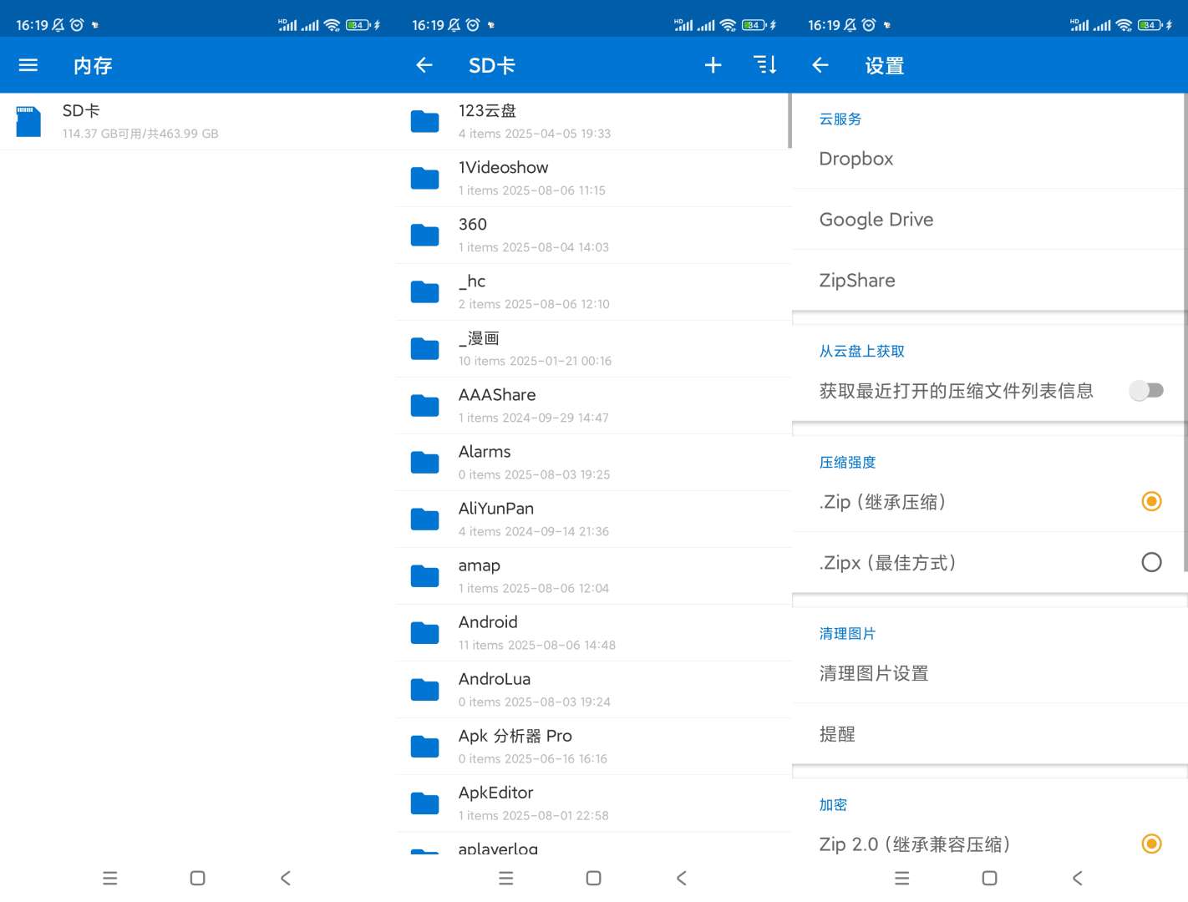Open the ApkEditor folder
The width and height of the screenshot is (1188, 902).
coord(496,803)
